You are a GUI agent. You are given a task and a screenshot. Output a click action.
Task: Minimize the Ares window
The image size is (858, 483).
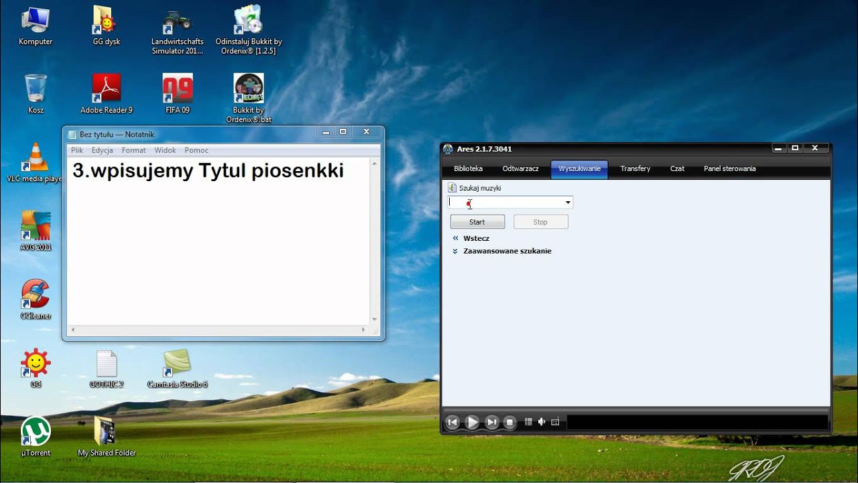tap(778, 148)
